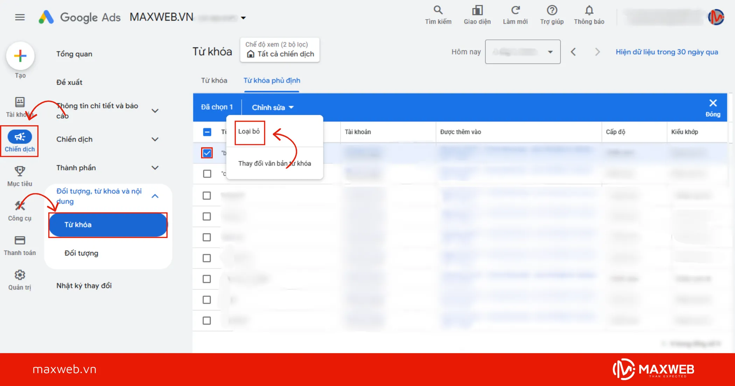Image resolution: width=735 pixels, height=386 pixels.
Task: Uncheck the selected first keyword row checkbox
Action: click(x=207, y=153)
